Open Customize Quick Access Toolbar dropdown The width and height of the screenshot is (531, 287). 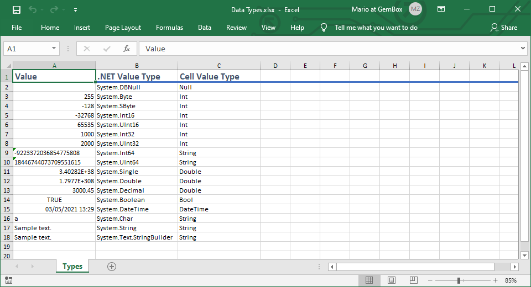(75, 9)
